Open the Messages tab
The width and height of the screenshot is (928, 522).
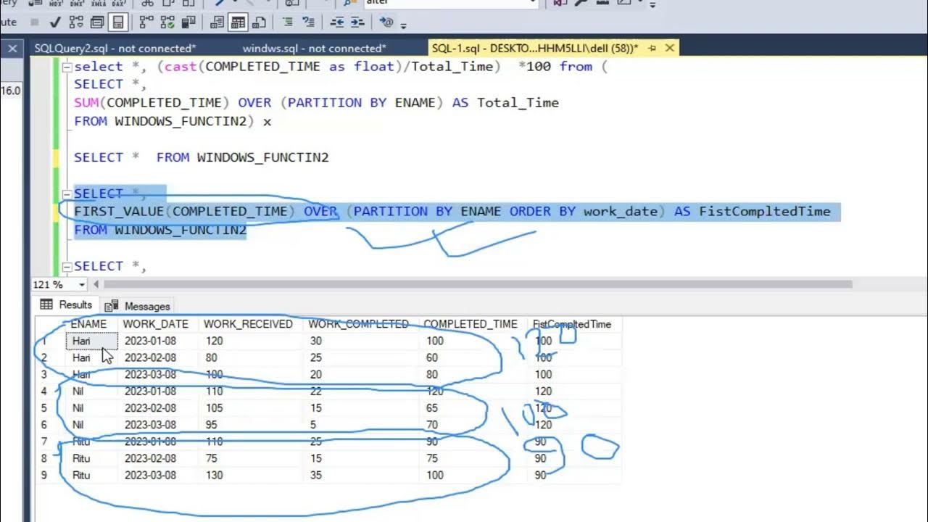[138, 306]
